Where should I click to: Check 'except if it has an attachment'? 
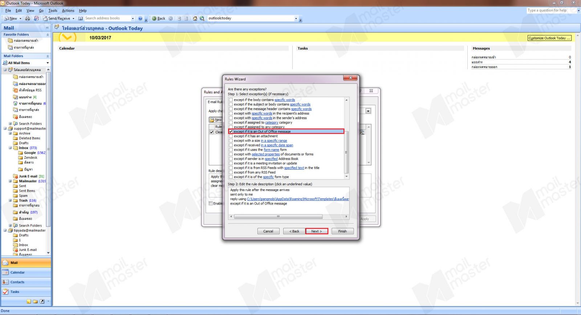(x=231, y=136)
